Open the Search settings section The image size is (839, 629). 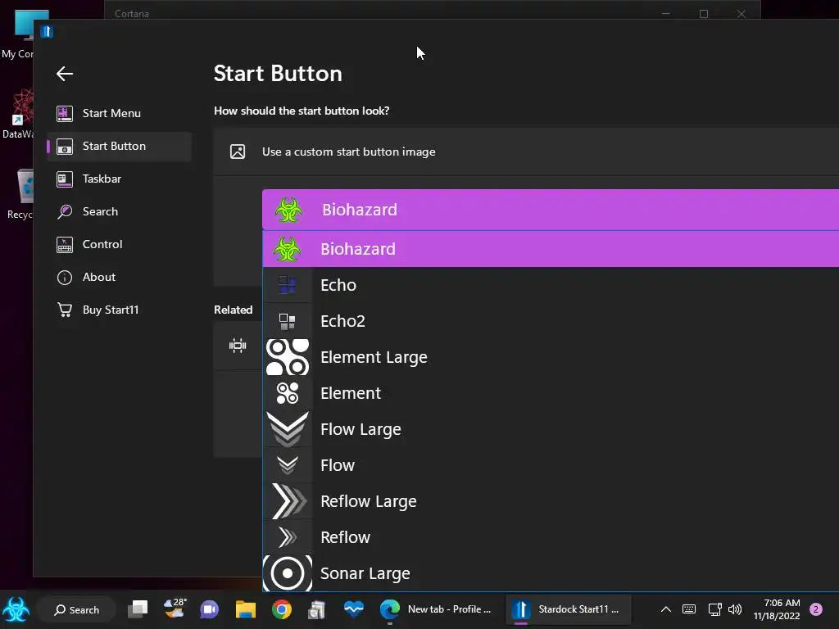pos(120,211)
